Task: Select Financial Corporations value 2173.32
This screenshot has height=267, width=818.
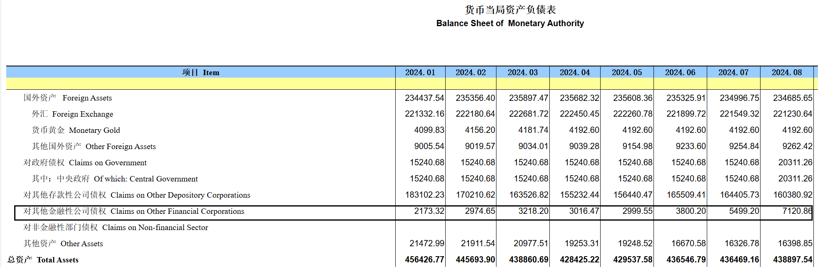Action: [x=429, y=211]
